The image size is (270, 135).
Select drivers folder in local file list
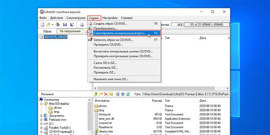(x=103, y=106)
